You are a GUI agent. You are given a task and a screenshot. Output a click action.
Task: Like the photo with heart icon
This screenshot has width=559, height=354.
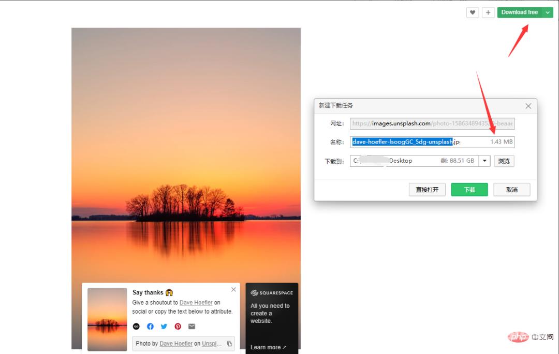473,12
